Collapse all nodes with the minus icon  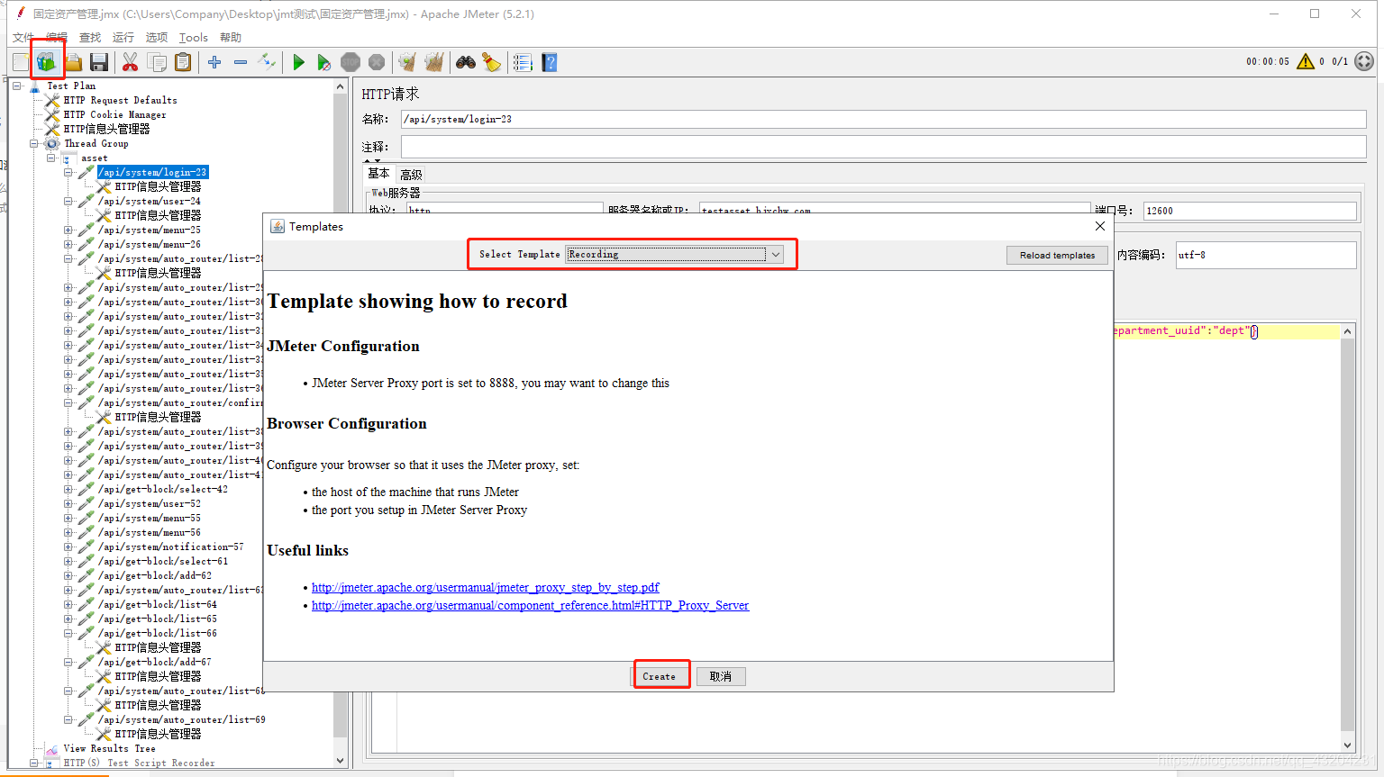[x=241, y=62]
